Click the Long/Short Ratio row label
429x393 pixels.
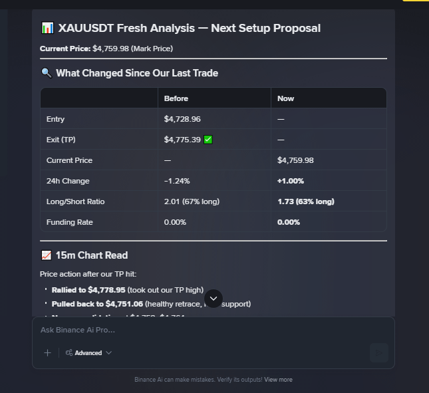coord(75,201)
